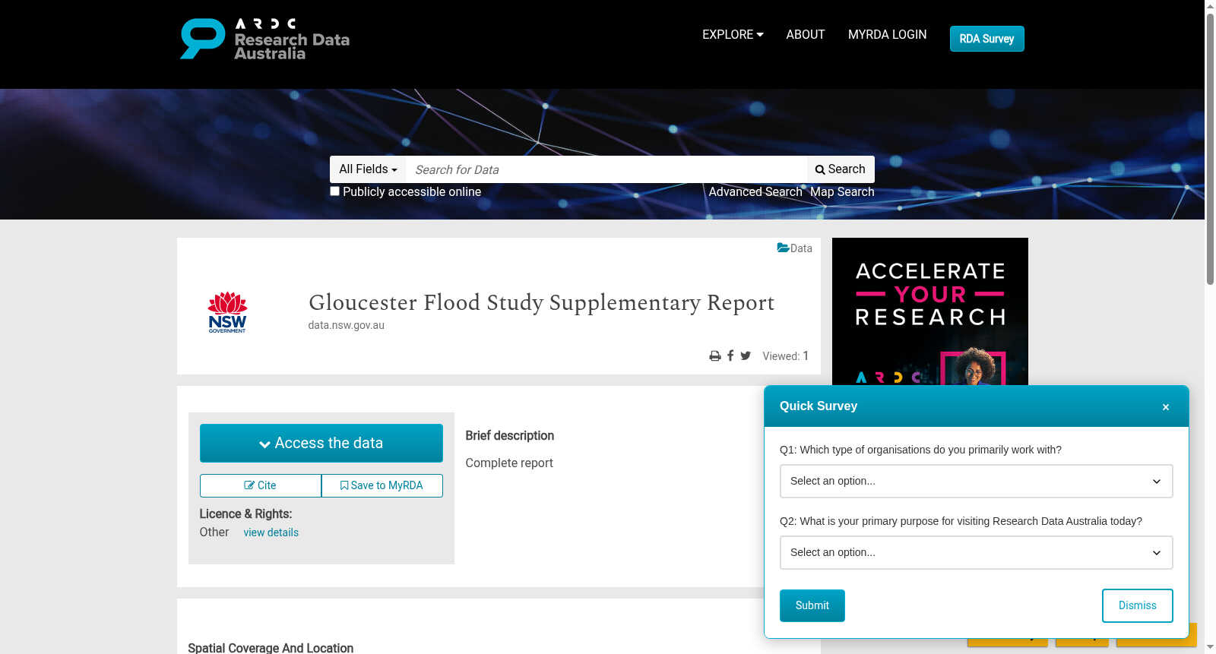Open the RDA Survey button

pyautogui.click(x=986, y=39)
